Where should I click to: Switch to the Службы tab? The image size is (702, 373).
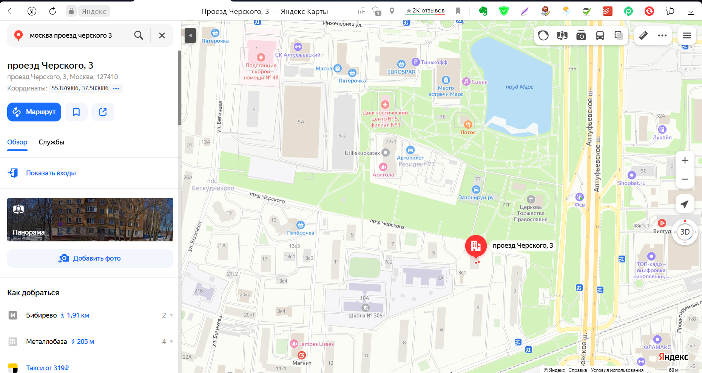tap(51, 142)
